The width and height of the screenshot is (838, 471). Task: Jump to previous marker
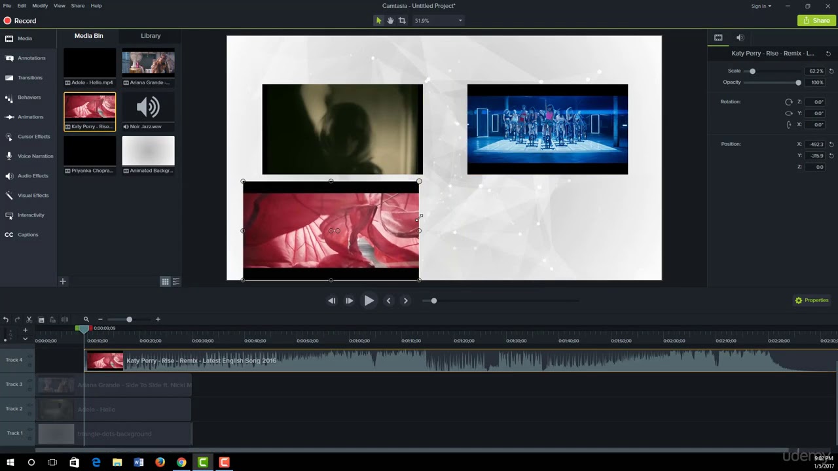tap(388, 301)
